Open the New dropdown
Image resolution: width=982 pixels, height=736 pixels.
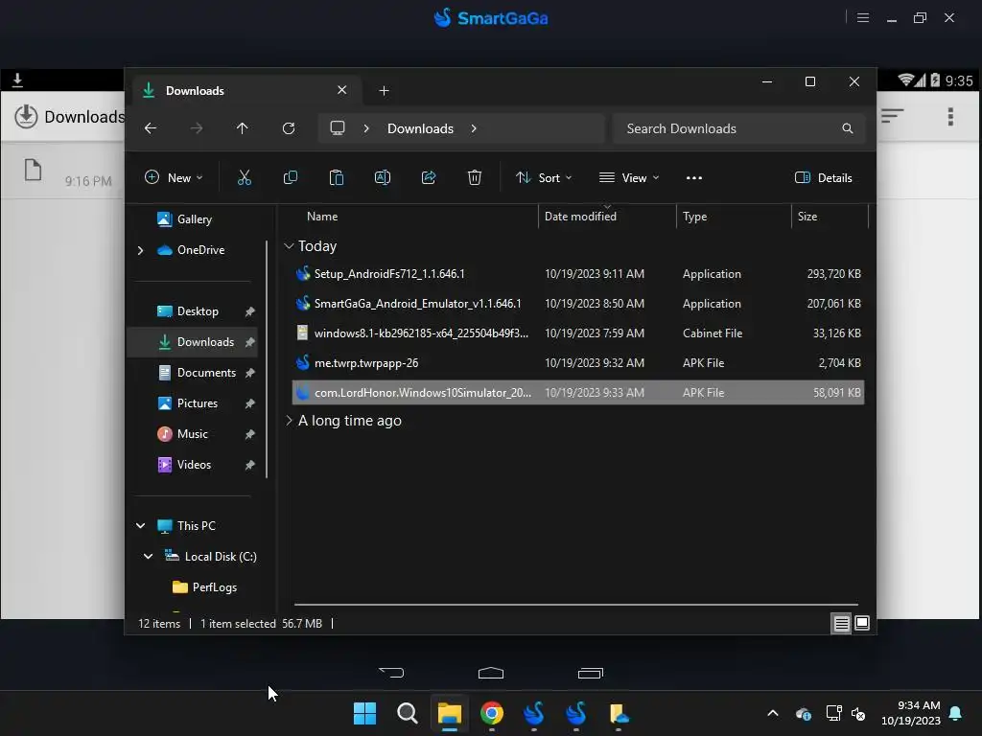point(175,177)
